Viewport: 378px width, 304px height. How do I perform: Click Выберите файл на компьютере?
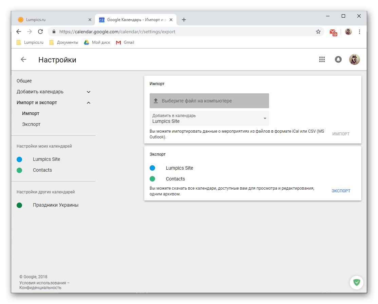coord(197,100)
